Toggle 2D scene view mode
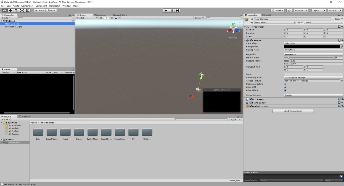This screenshot has width=344, height=186. point(101,18)
